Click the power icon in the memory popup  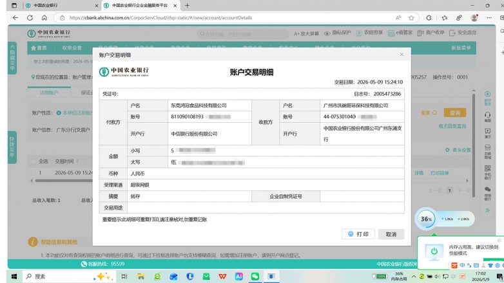pyautogui.click(x=434, y=251)
